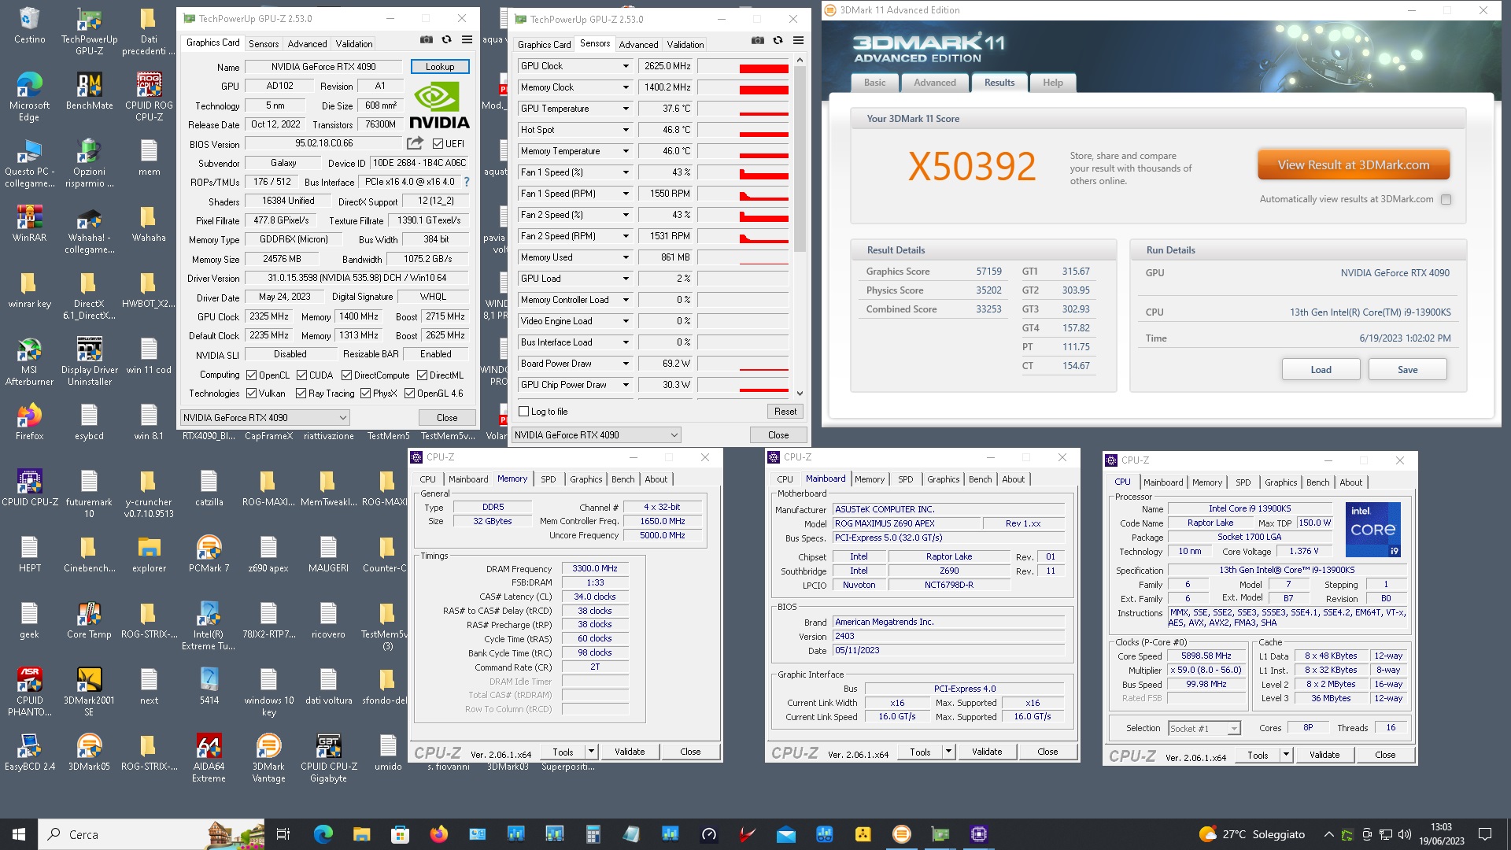Click the Load button in 3DMark Run Details
Viewport: 1511px width, 850px height.
point(1321,370)
